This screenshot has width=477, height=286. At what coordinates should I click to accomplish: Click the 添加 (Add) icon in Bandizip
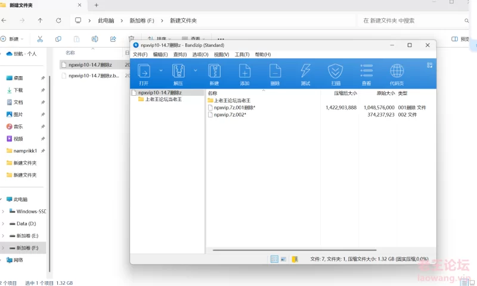click(x=244, y=71)
